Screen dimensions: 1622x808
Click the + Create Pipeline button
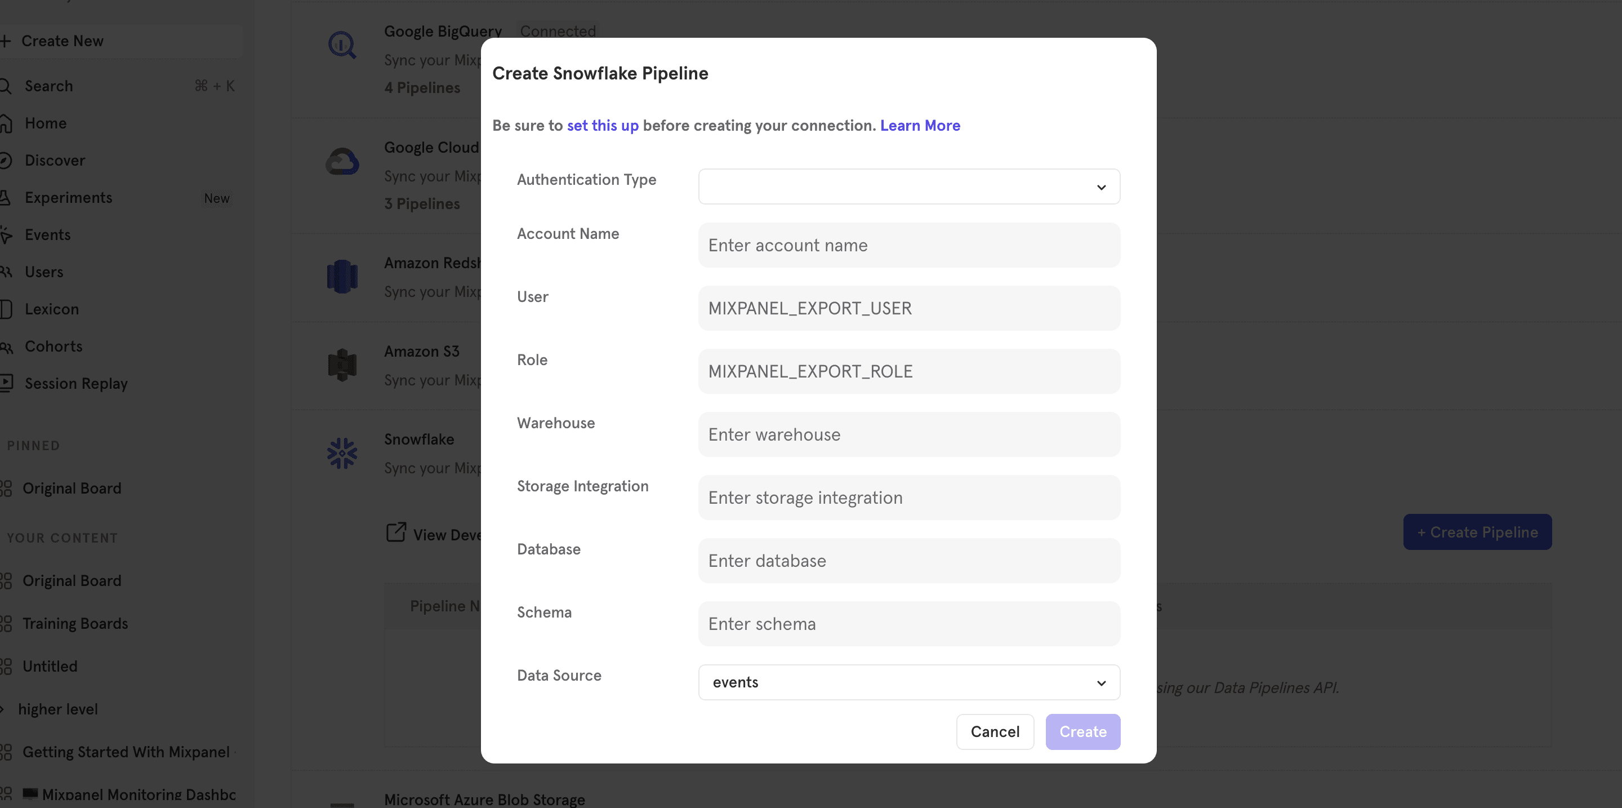1478,531
